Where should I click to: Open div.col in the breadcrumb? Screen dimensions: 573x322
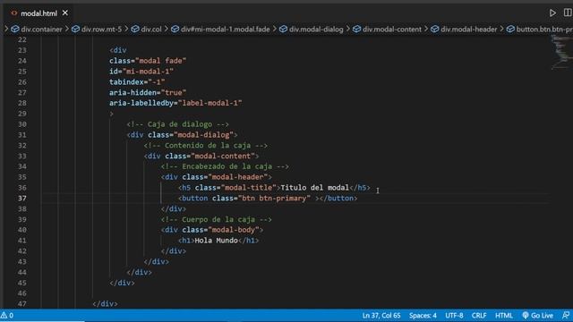(x=151, y=30)
